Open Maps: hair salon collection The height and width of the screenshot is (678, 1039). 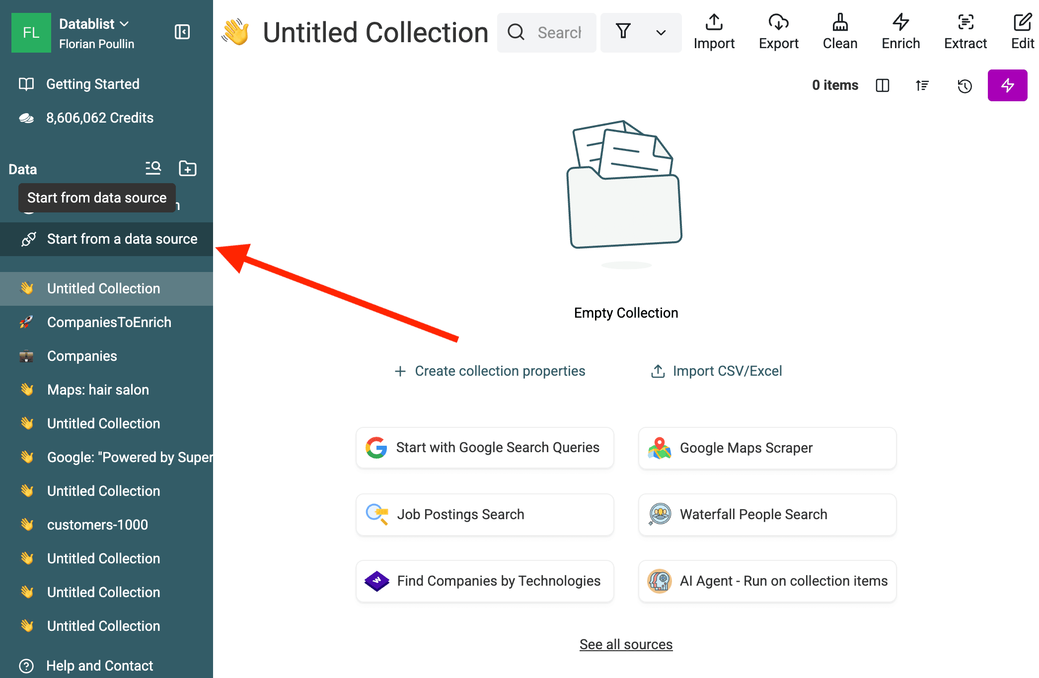(98, 390)
